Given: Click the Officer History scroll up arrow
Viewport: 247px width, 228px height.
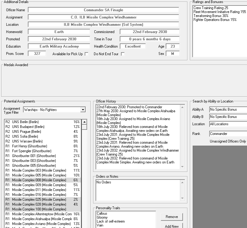Looking at the screenshot, I should (x=182, y=107).
